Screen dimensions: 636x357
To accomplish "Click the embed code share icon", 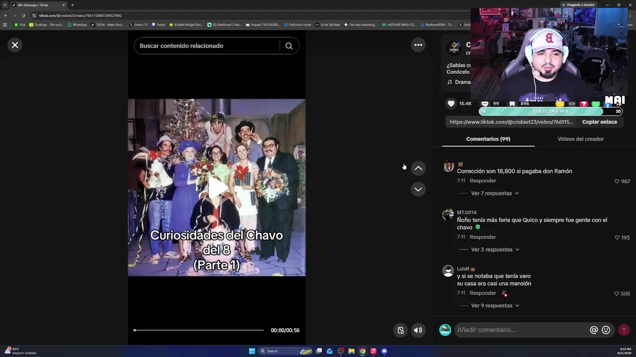I will pyautogui.click(x=572, y=104).
